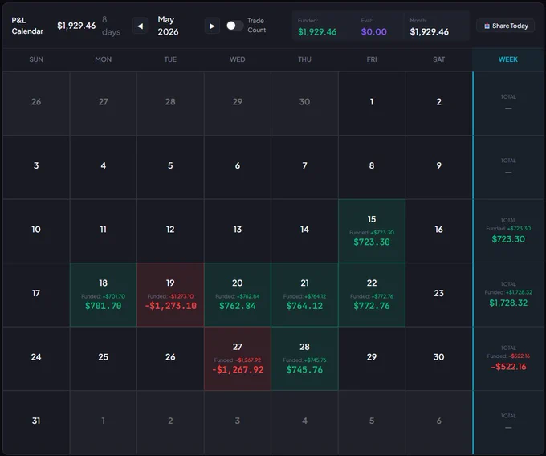Click weekly total $1,728.32
Viewport: 546px width, 456px height.
(508, 303)
